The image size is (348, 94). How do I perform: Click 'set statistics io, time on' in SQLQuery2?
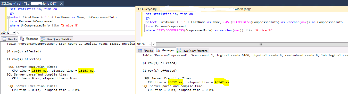[x=169, y=14]
